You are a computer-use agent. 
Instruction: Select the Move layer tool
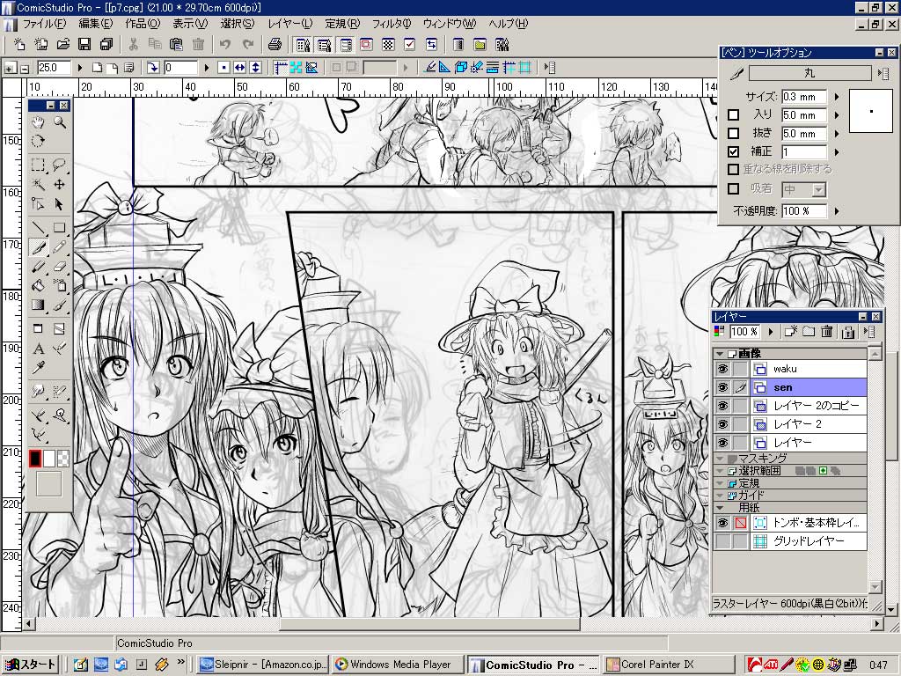(59, 185)
